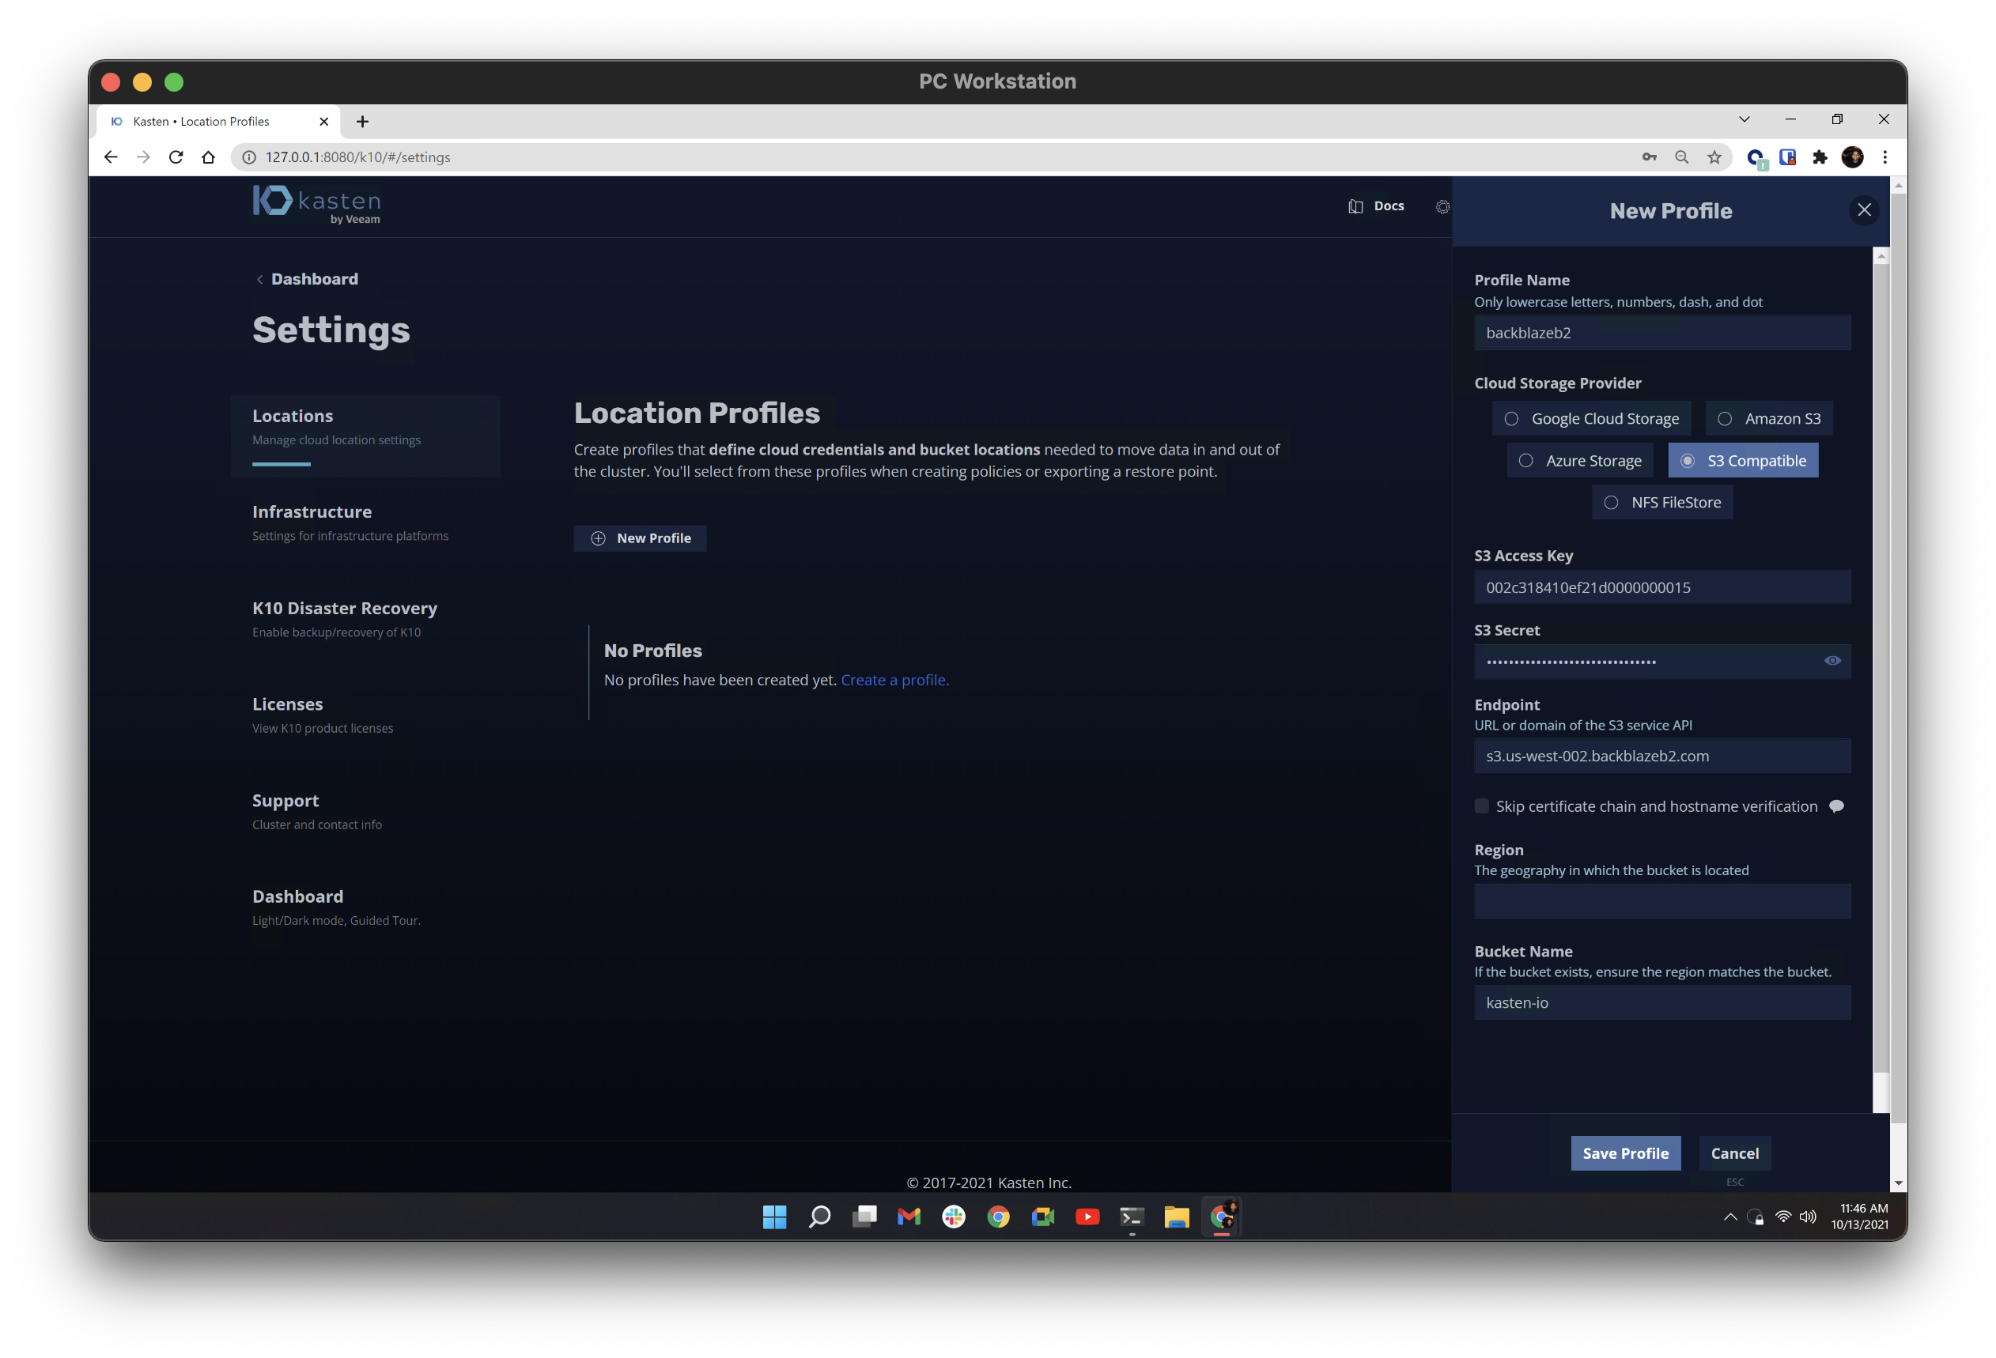Open the Windows Start menu

(775, 1217)
